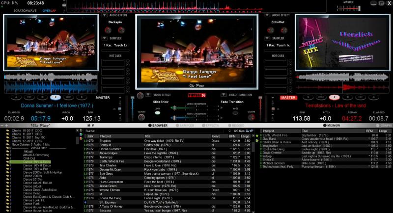Toggle the video LINK button
Screen dimensions: 393x213
coord(157,113)
